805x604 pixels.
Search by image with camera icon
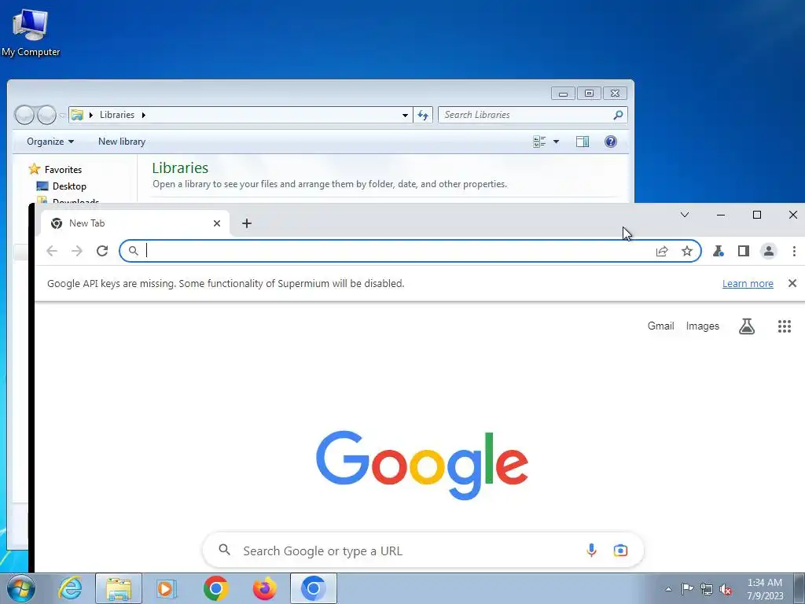[x=620, y=550]
